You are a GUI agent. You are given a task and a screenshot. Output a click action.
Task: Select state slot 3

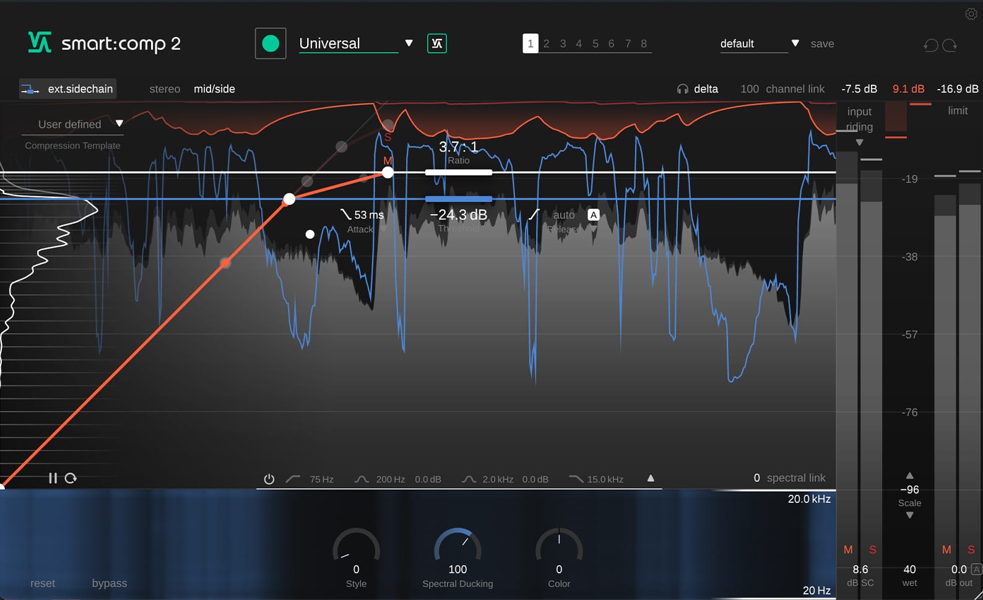[x=563, y=43]
